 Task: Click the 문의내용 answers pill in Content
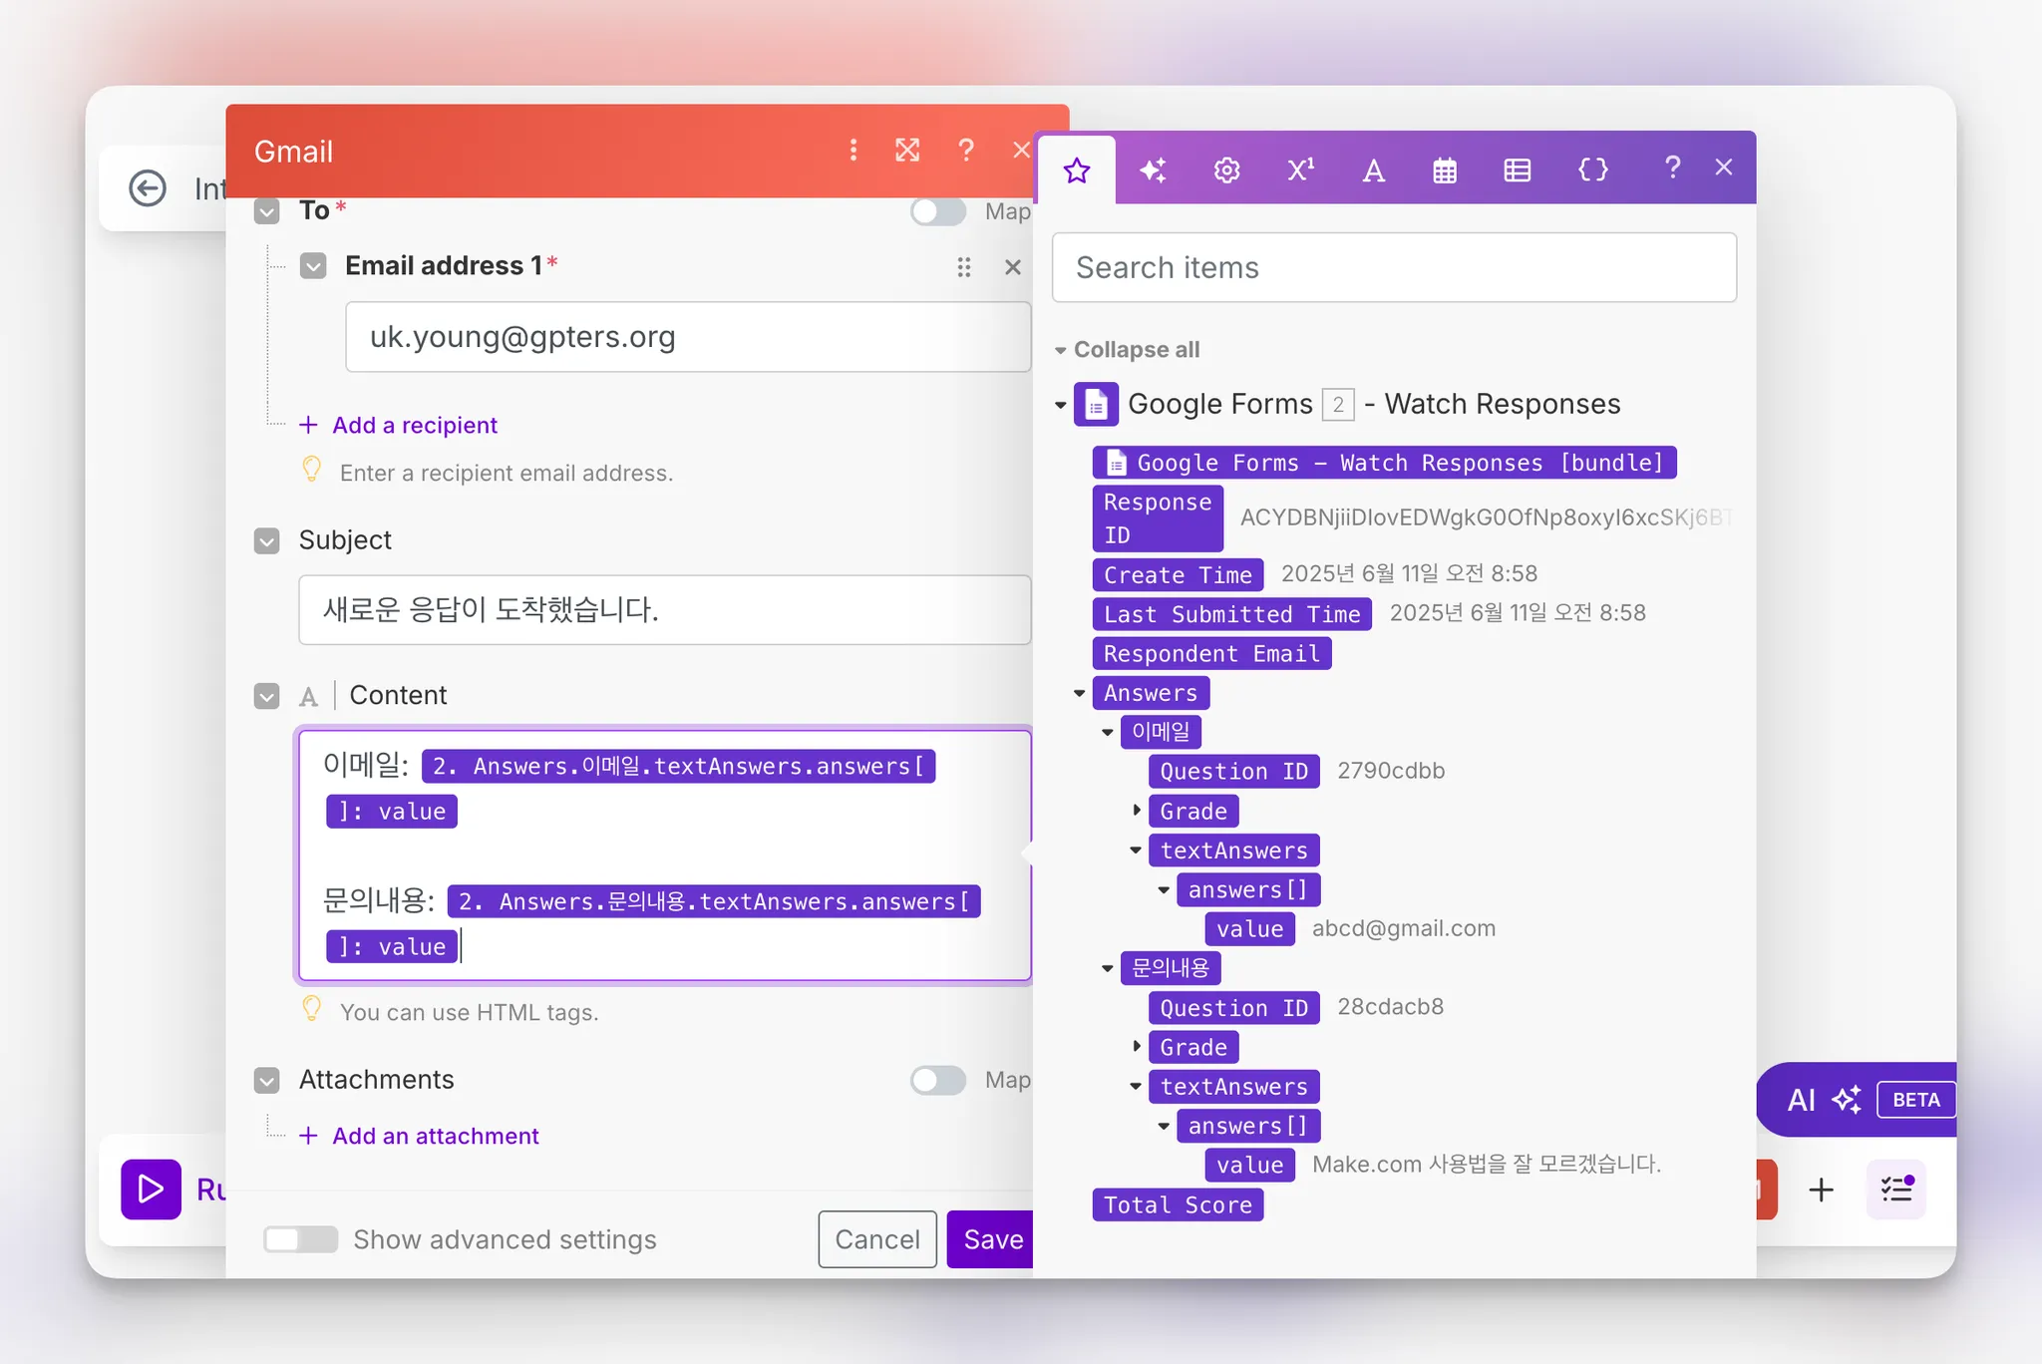pos(714,901)
